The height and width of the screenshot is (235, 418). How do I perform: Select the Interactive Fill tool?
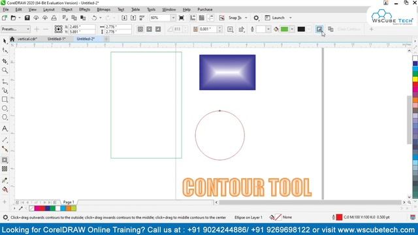tap(5, 189)
